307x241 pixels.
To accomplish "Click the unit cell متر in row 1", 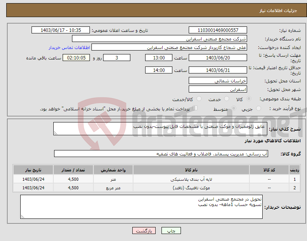I will tap(113, 179).
